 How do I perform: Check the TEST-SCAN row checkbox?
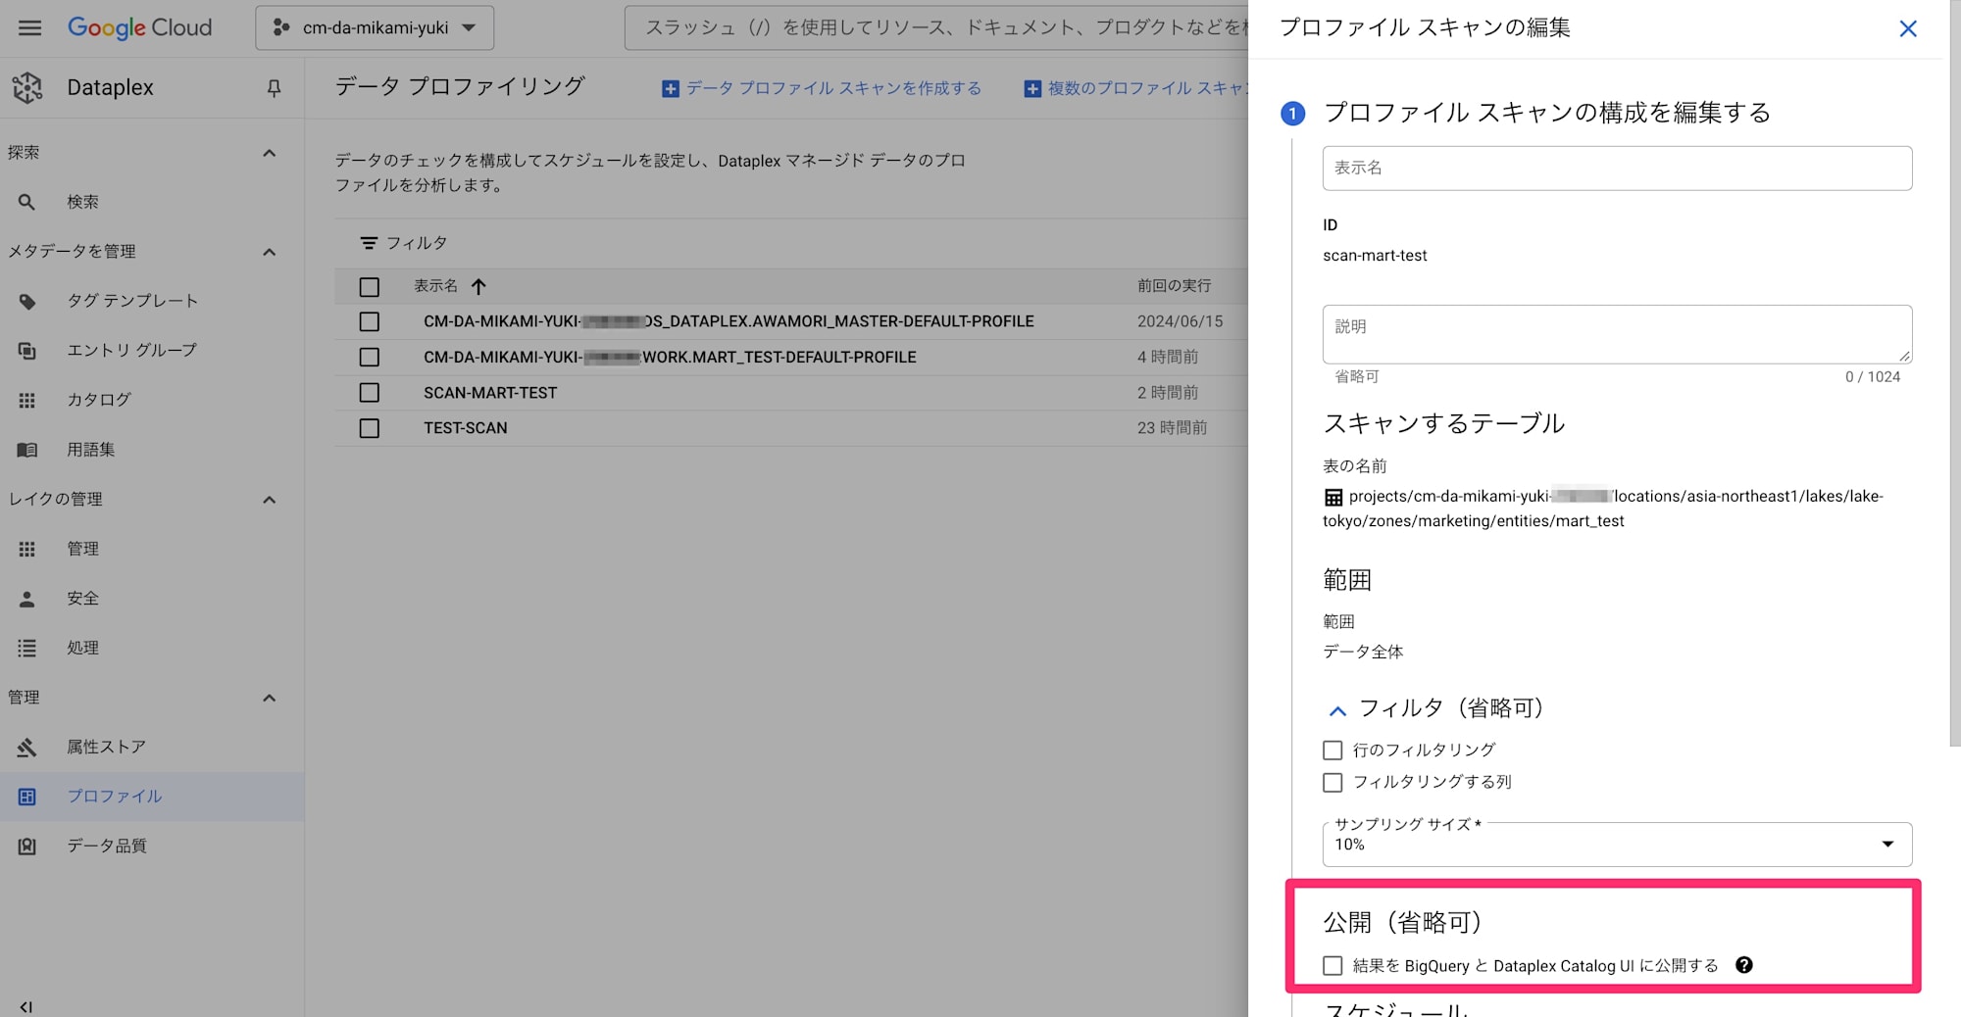370,428
